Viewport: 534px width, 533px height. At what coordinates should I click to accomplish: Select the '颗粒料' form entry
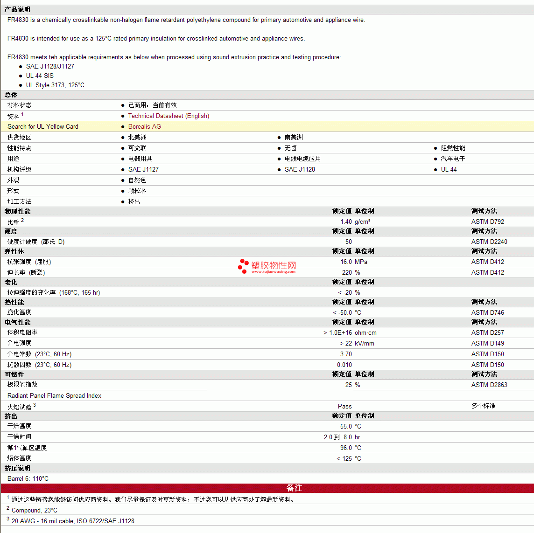coord(137,191)
